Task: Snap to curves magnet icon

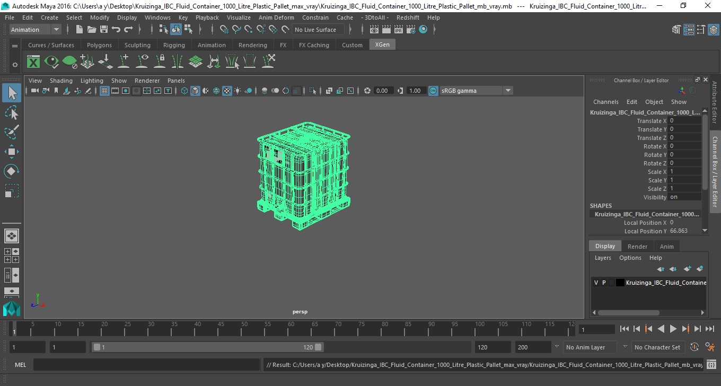Action: pos(236,30)
